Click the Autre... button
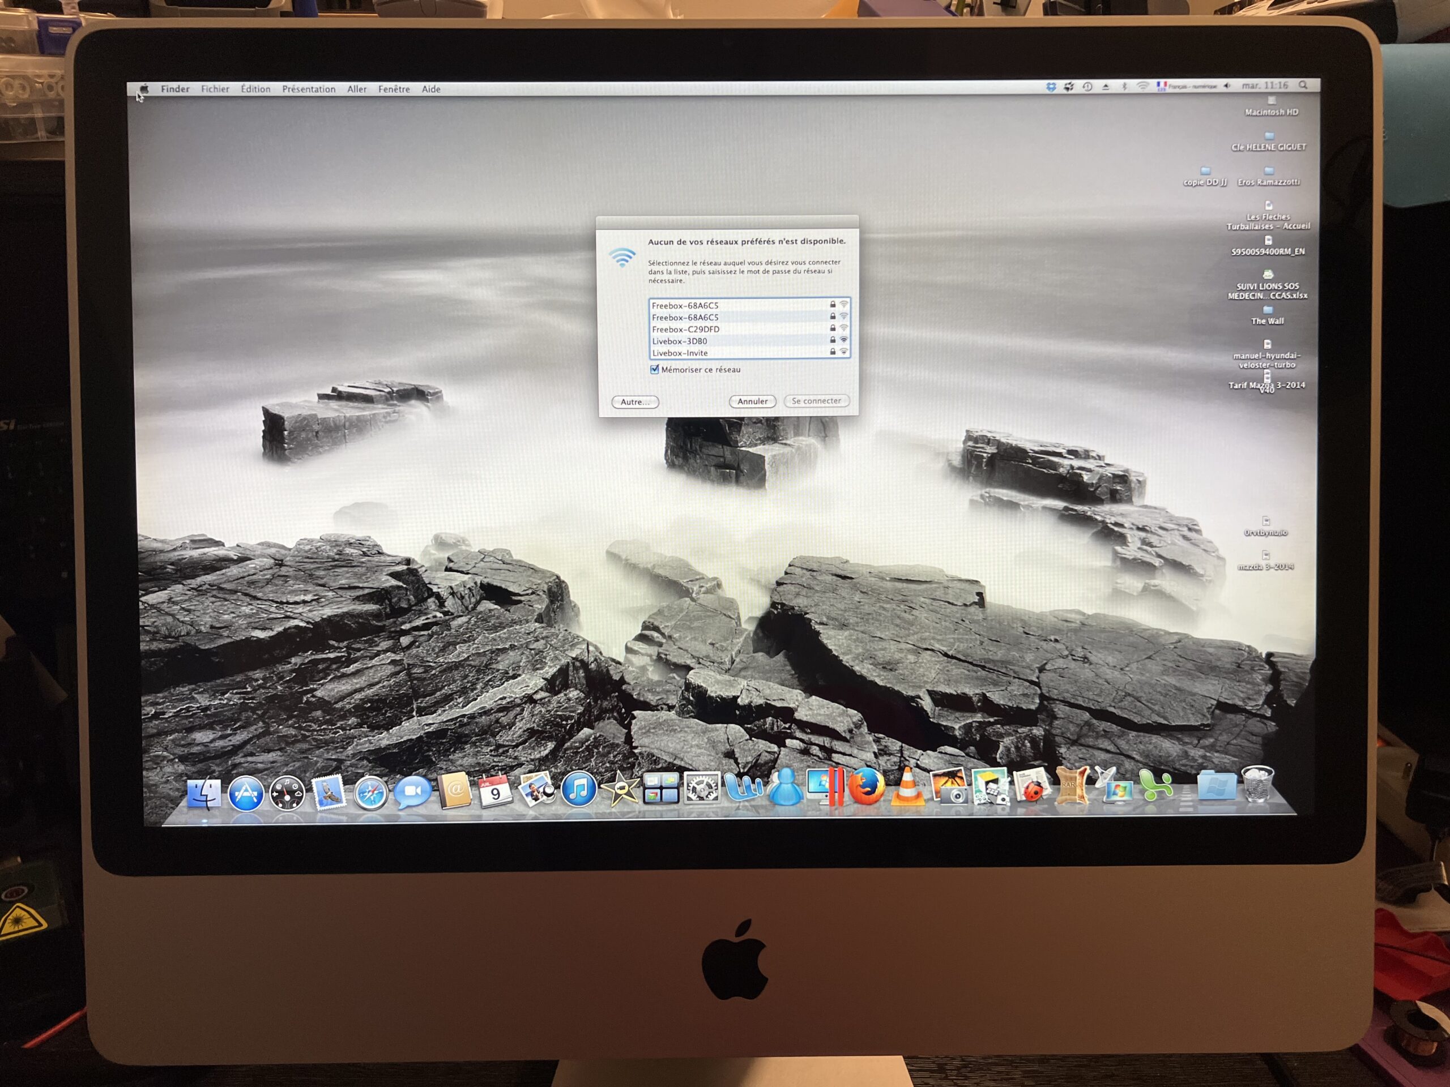Viewport: 1450px width, 1087px height. coord(634,403)
